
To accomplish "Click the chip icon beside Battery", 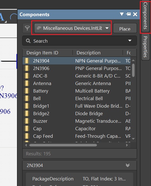I will pyautogui.click(x=27, y=91).
